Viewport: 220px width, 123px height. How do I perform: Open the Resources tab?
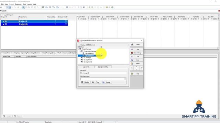[x=66, y=53]
